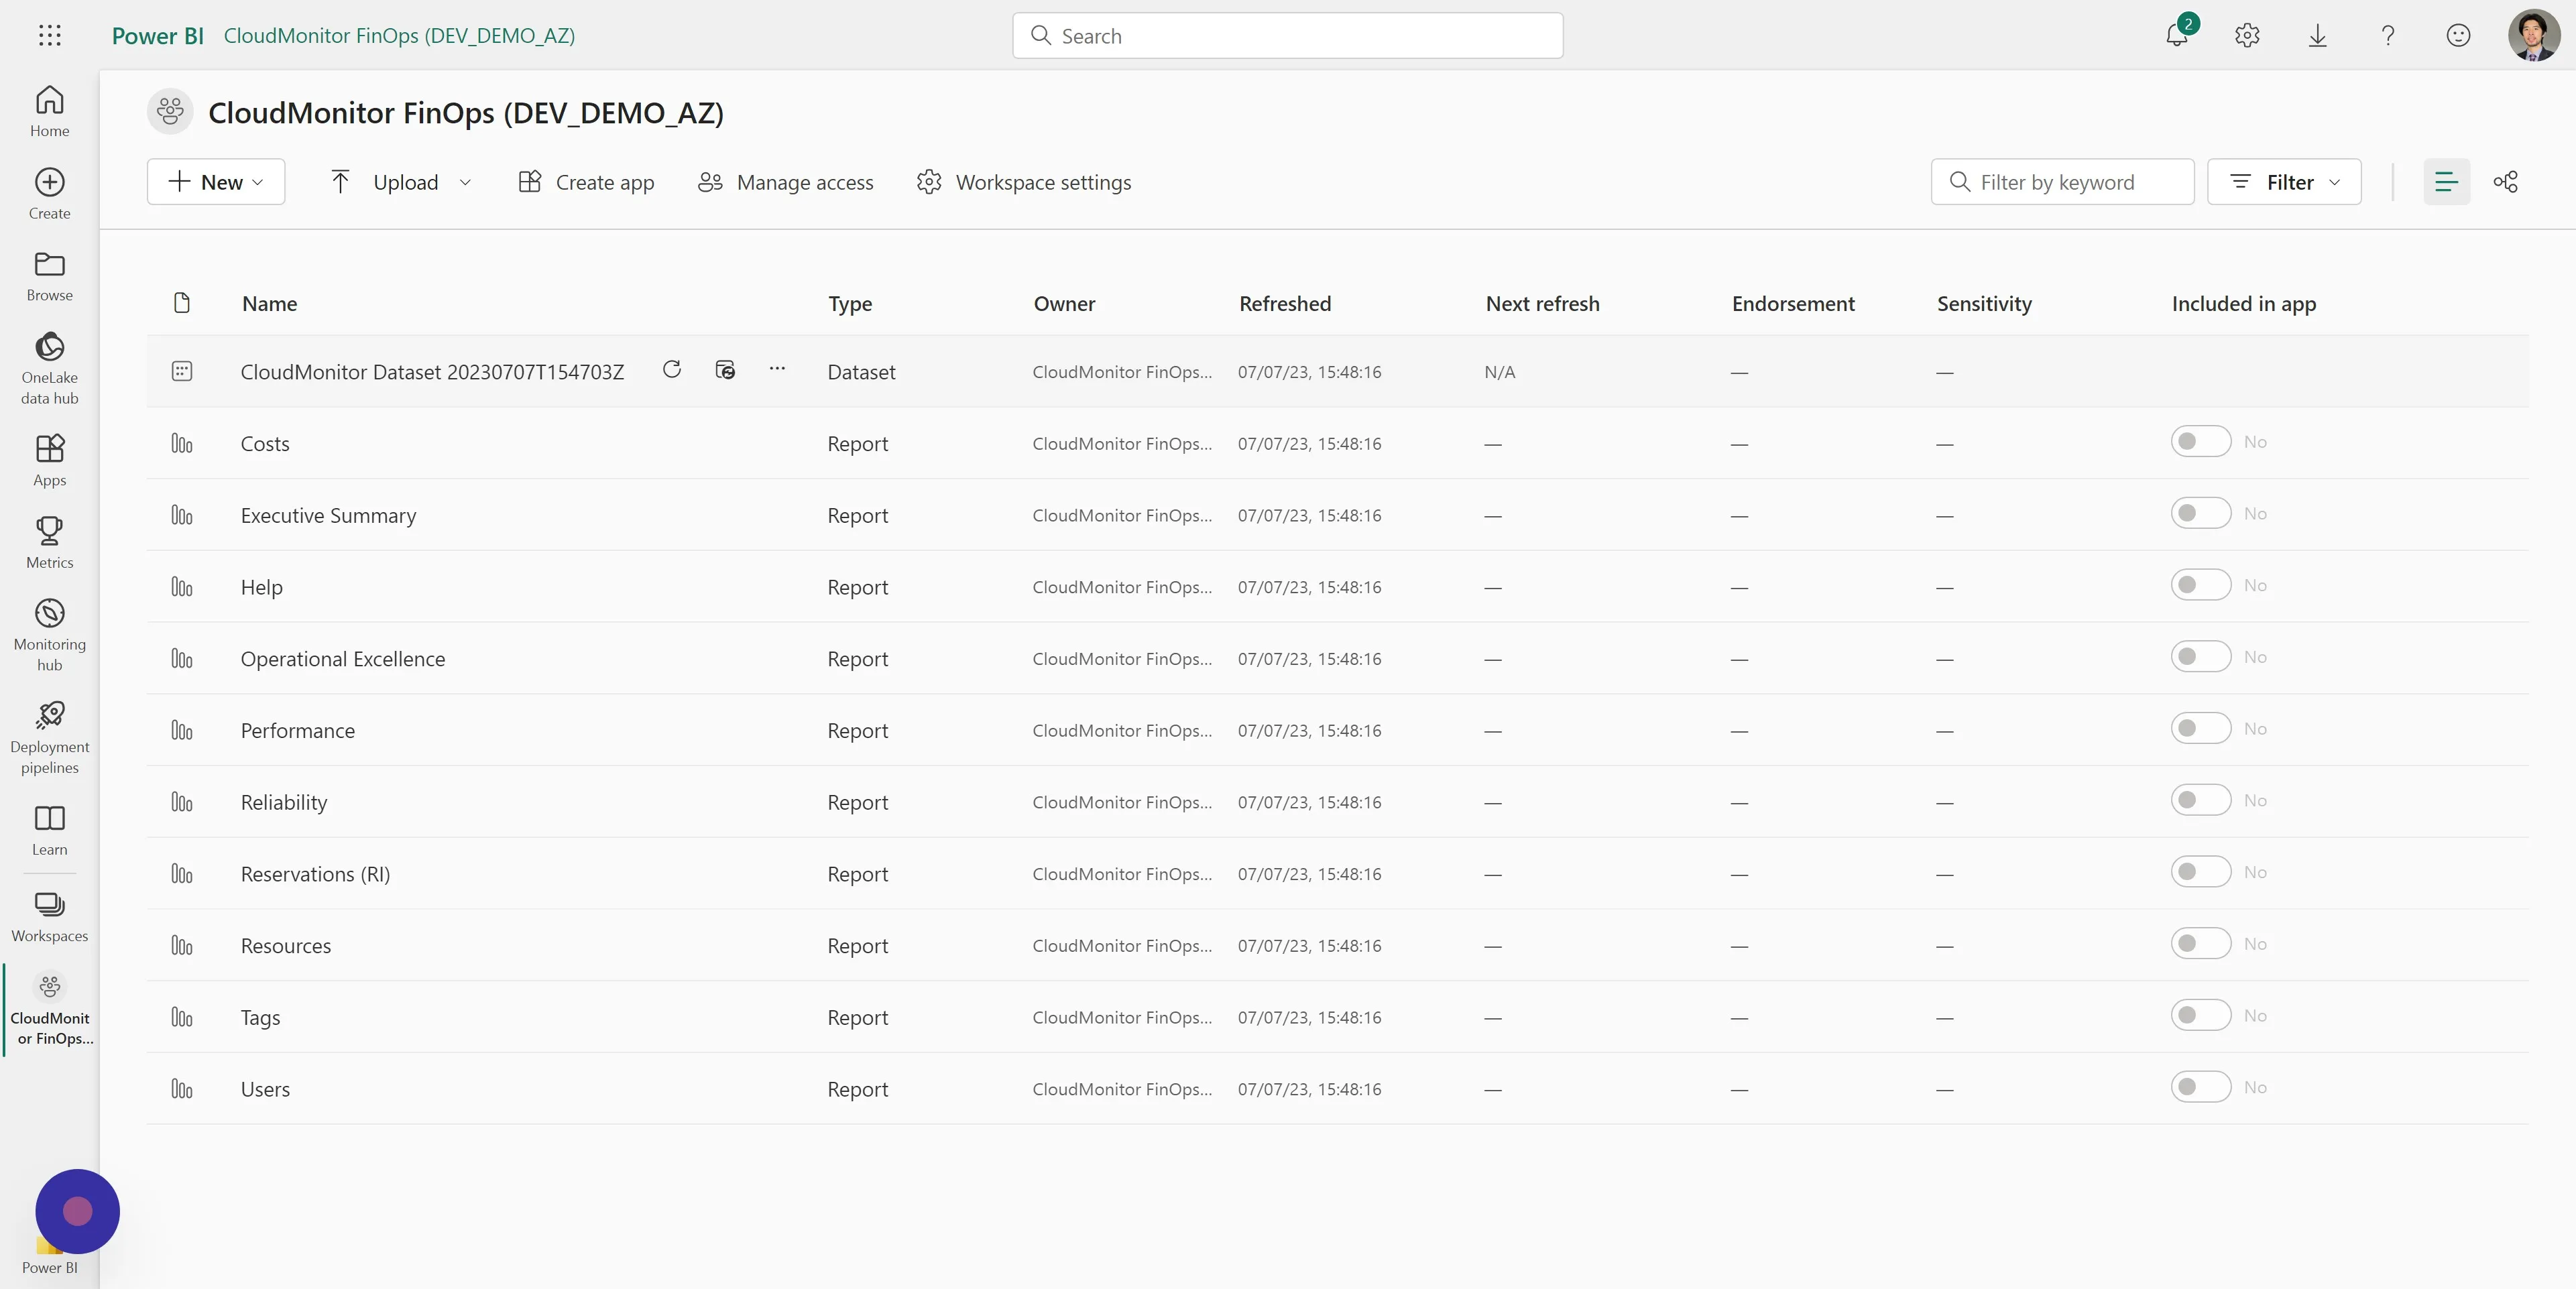Open the Reliability report
This screenshot has height=1289, width=2576.
[x=284, y=802]
